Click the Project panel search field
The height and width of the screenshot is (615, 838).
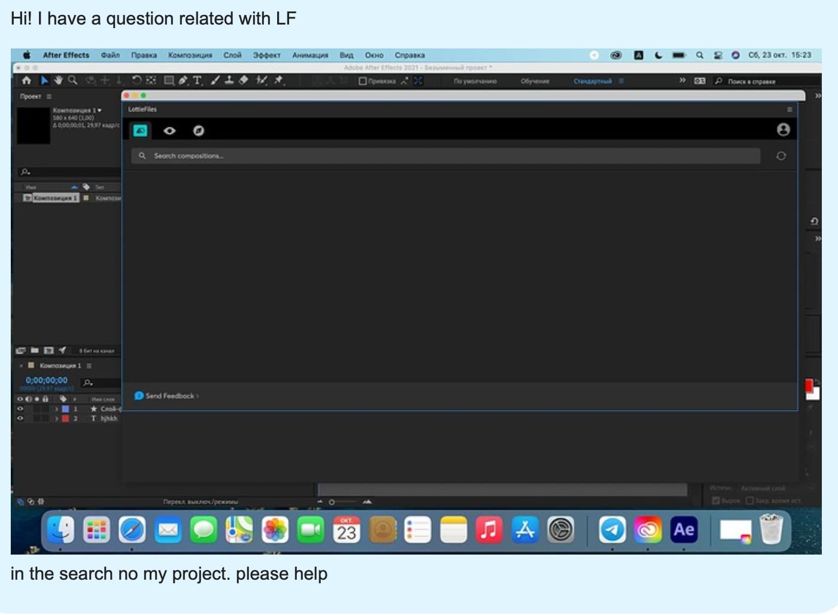click(69, 172)
